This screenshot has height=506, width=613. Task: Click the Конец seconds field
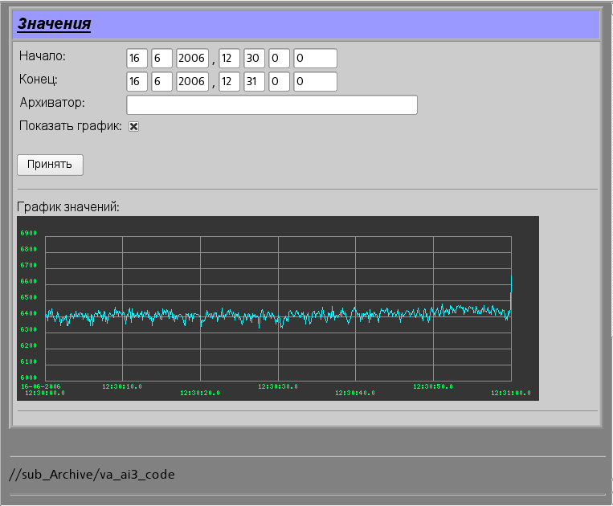click(x=279, y=82)
